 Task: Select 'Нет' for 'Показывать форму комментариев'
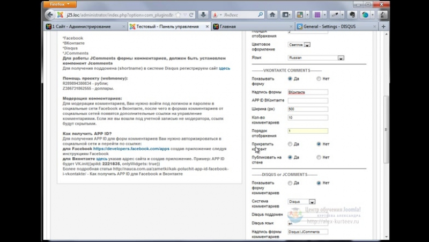(x=319, y=183)
